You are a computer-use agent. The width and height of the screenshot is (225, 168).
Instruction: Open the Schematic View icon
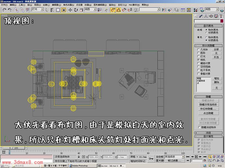tap(188, 10)
